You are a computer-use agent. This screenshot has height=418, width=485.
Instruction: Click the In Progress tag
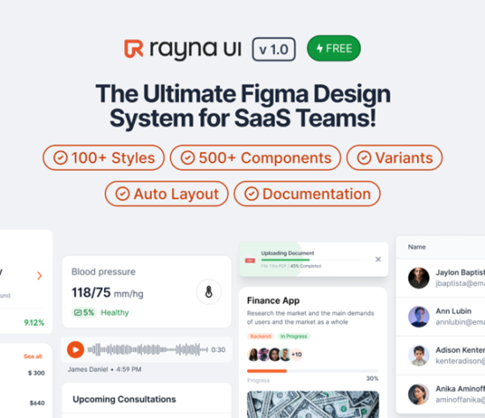click(x=294, y=336)
